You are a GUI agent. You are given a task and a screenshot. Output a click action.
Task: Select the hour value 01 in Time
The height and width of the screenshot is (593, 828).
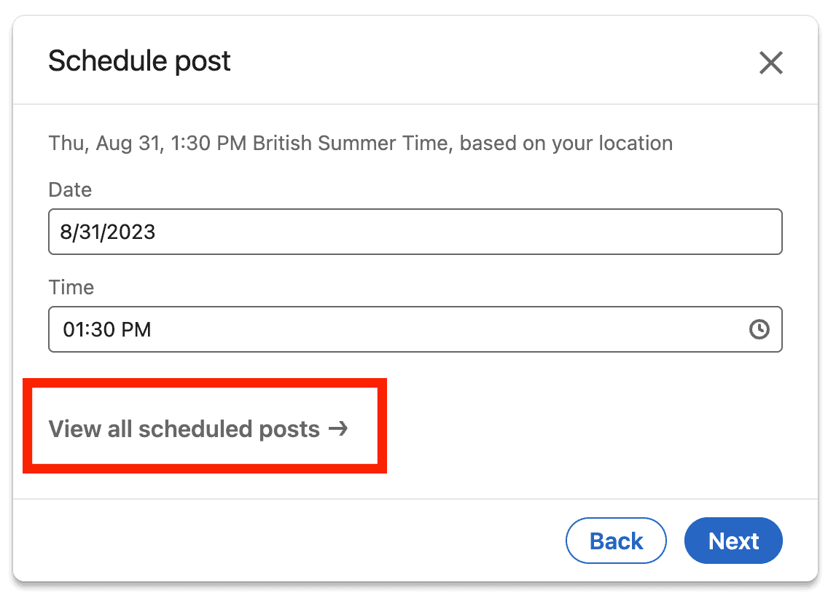pyautogui.click(x=74, y=330)
